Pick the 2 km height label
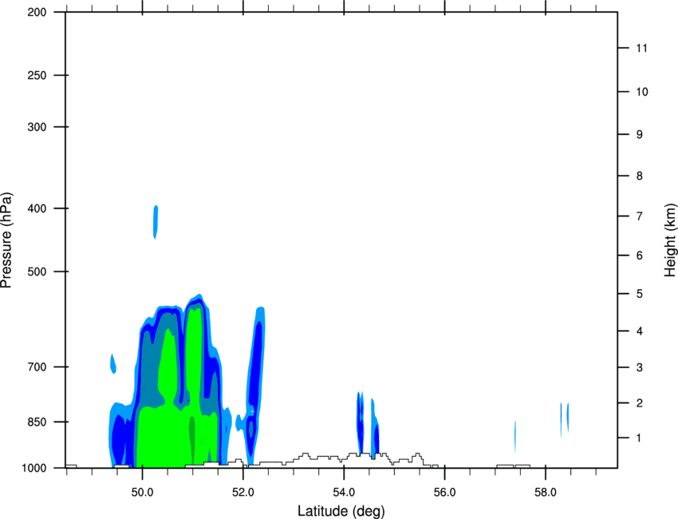The image size is (678, 519). click(639, 403)
